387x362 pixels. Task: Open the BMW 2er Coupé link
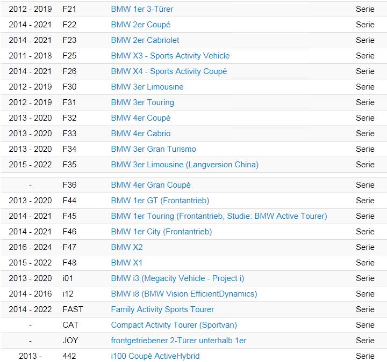pos(141,25)
